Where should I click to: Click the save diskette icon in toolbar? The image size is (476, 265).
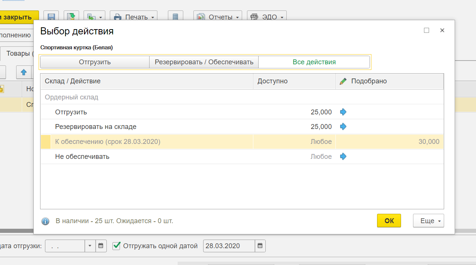51,17
